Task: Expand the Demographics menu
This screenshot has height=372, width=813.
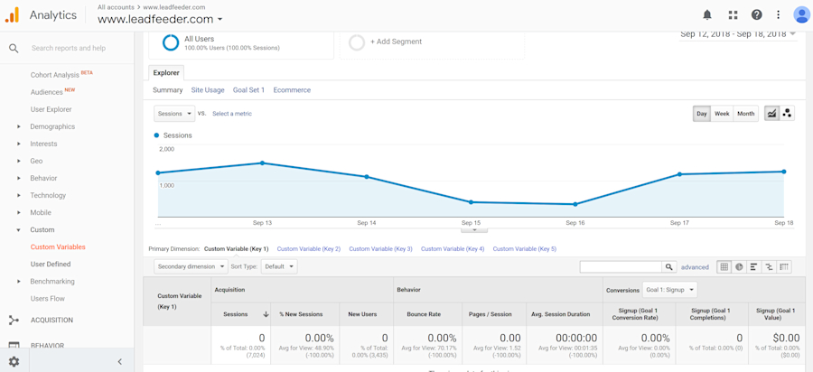Action: point(51,126)
